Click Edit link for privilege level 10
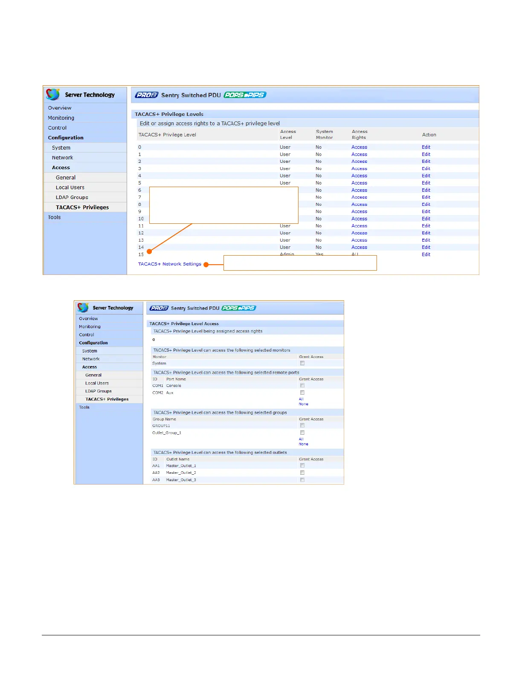The width and height of the screenshot is (522, 675). (x=426, y=219)
